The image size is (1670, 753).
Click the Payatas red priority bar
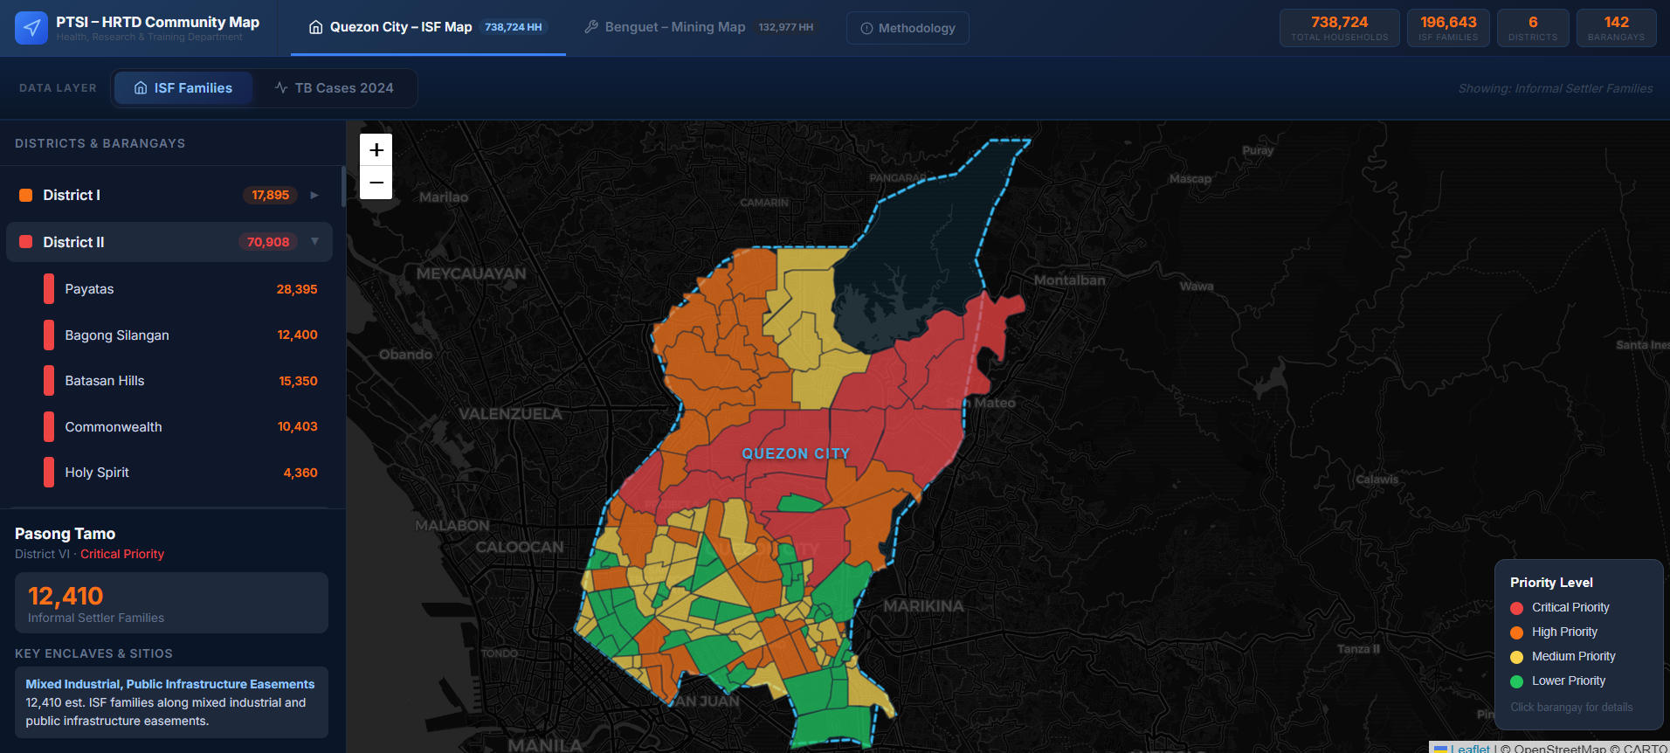[x=49, y=289]
